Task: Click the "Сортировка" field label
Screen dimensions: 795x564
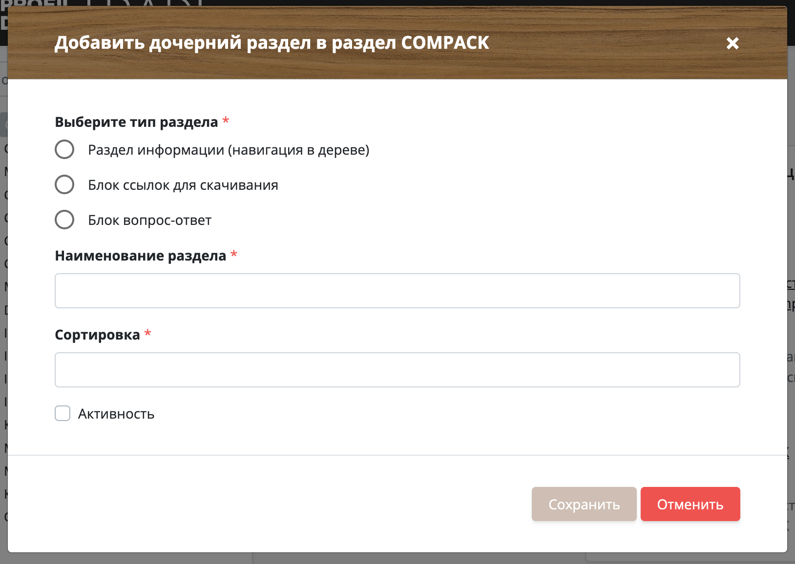Action: [97, 335]
